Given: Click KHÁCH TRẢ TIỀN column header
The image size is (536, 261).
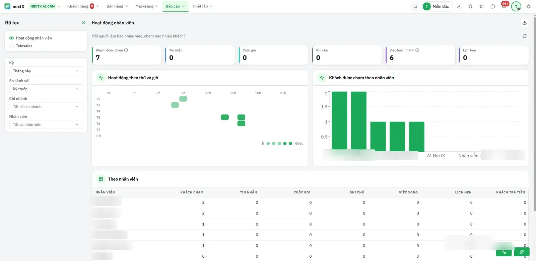Looking at the screenshot, I should [511, 192].
